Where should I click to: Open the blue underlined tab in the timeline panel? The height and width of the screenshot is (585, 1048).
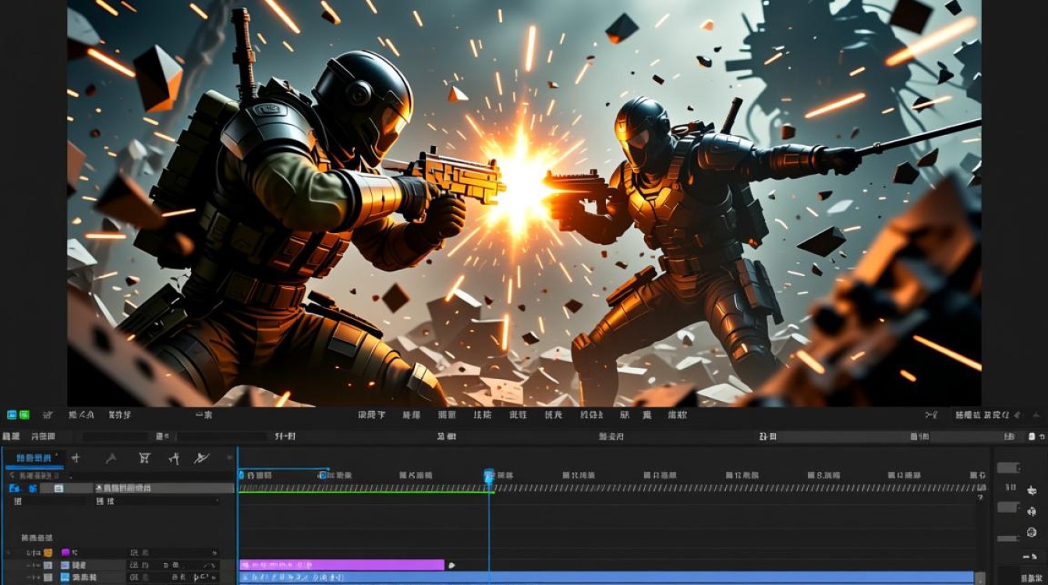point(33,458)
